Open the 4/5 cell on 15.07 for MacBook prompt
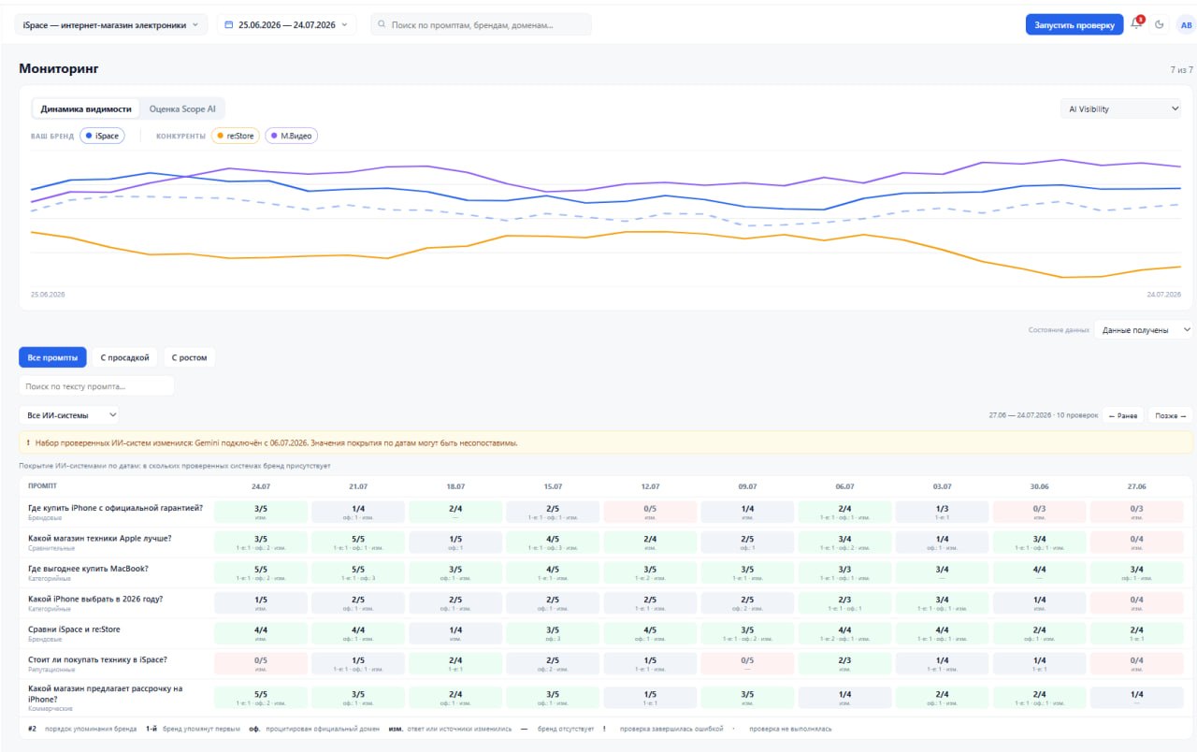1197x752 pixels. coord(553,572)
